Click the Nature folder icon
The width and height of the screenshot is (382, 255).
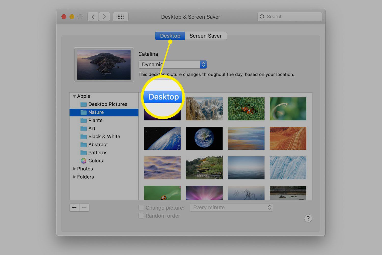[84, 112]
